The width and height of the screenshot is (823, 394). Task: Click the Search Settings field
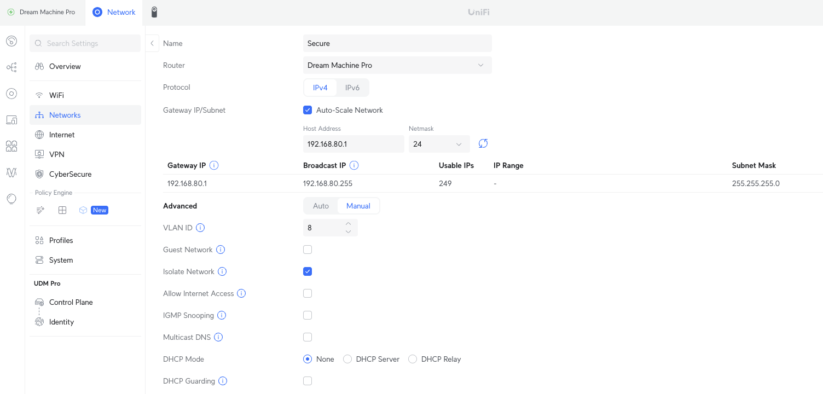85,43
